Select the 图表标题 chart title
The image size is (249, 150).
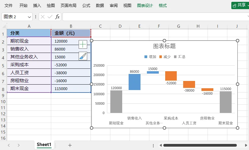click(164, 46)
